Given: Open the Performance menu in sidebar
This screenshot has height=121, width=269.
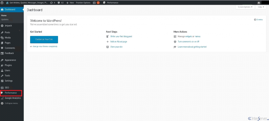Looking at the screenshot, I should (11, 93).
